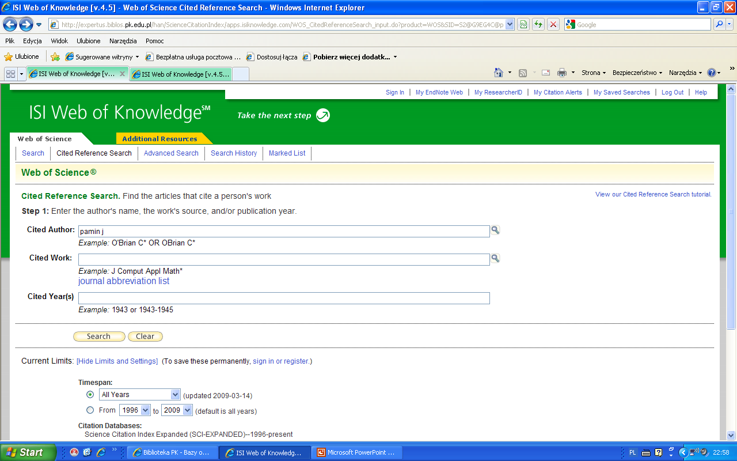Switch to the second ISI Web of Knowledge tab
737x461 pixels.
181,74
